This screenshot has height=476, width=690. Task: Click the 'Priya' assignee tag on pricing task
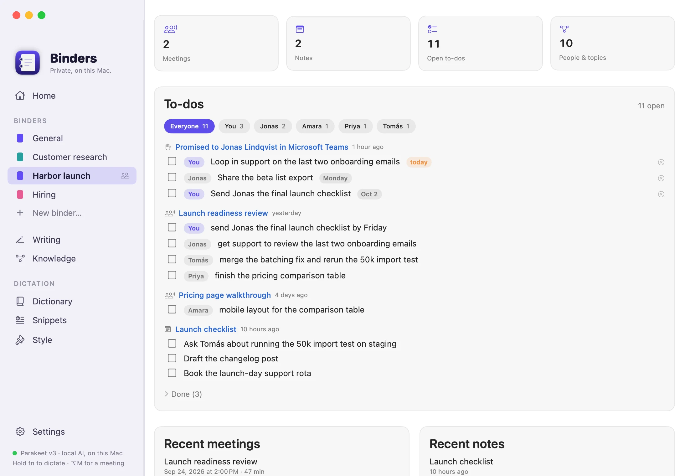(196, 276)
